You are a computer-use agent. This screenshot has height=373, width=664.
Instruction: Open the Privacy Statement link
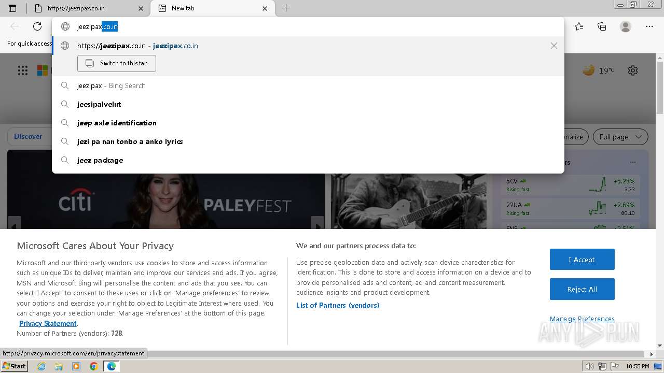(x=48, y=323)
